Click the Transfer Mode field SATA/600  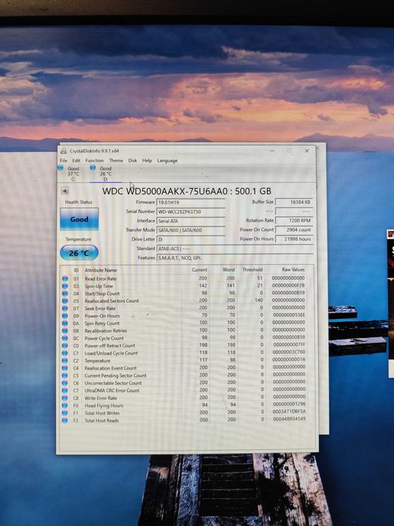(x=190, y=230)
